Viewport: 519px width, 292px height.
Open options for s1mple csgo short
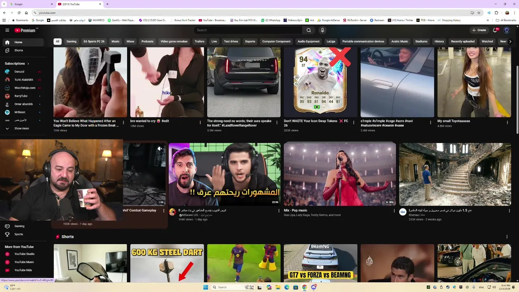430,122
